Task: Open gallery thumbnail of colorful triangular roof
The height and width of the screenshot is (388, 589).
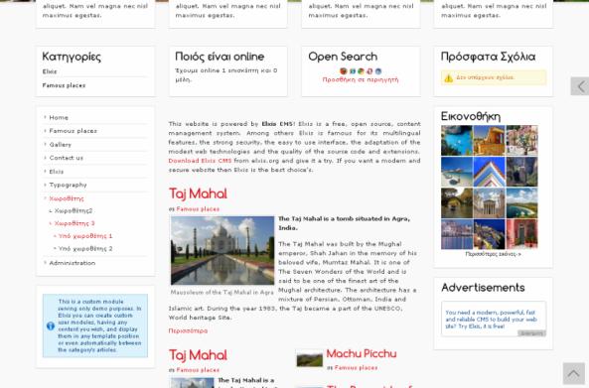Action: 489,172
